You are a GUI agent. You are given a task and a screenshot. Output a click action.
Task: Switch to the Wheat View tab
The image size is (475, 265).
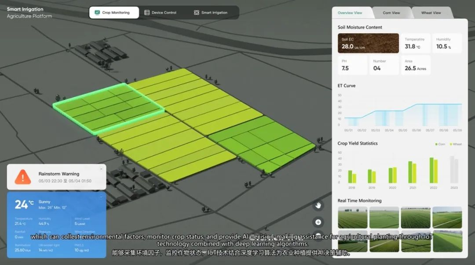click(x=431, y=13)
